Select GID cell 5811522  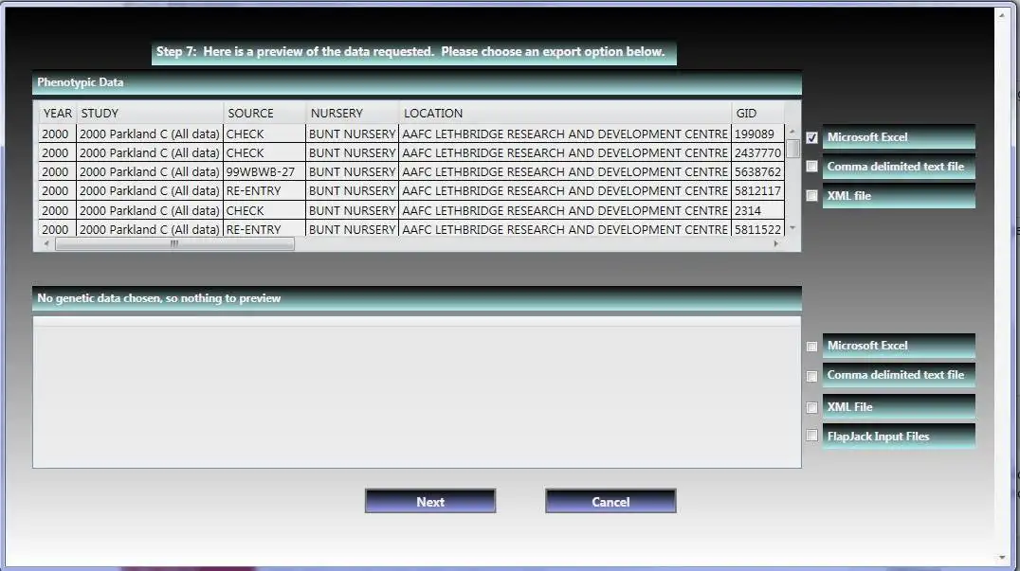point(757,228)
